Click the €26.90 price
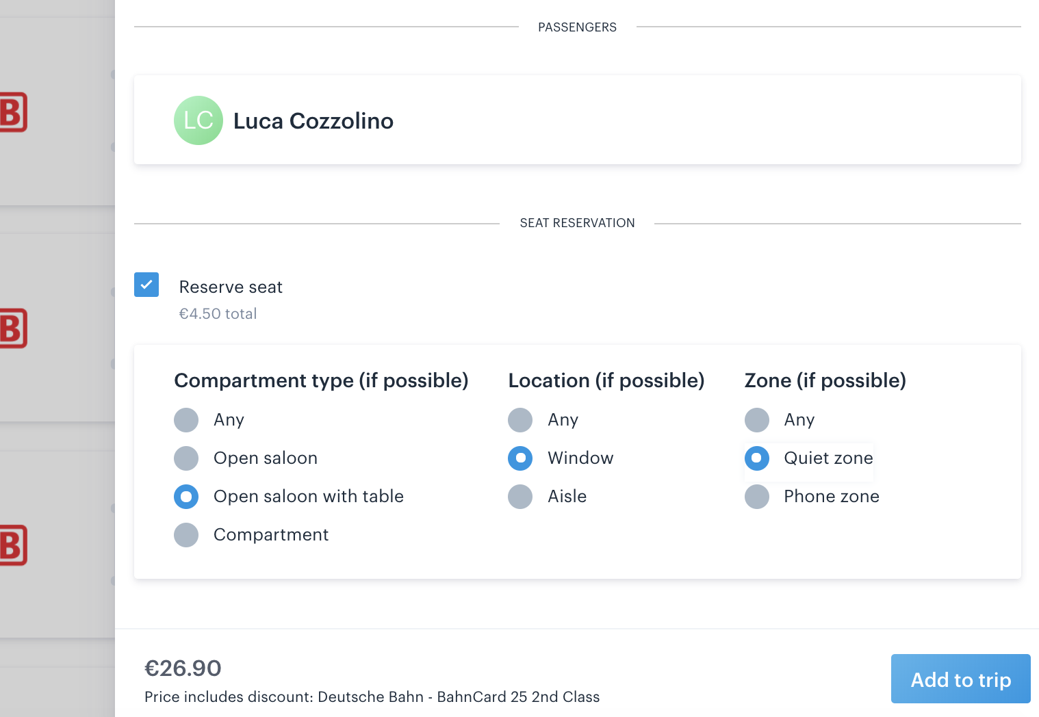Viewport: 1039px width, 717px height. 183,668
